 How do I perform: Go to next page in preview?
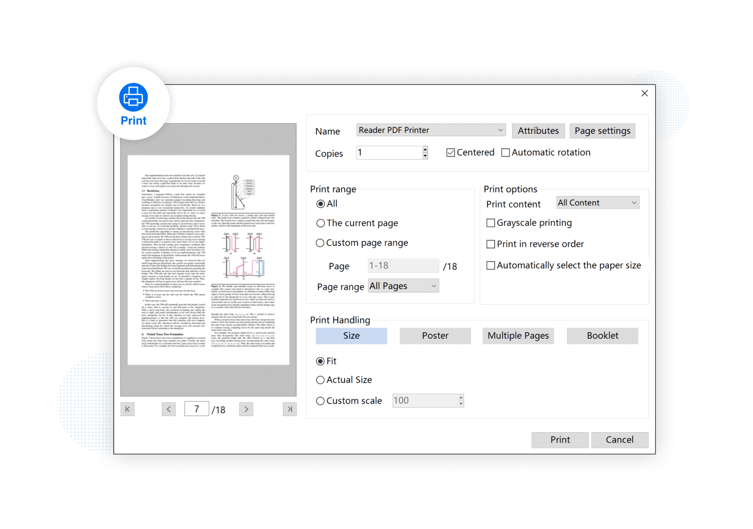coord(246,409)
